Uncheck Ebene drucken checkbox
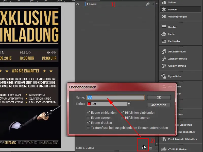The image size is (203, 152). point(88,123)
